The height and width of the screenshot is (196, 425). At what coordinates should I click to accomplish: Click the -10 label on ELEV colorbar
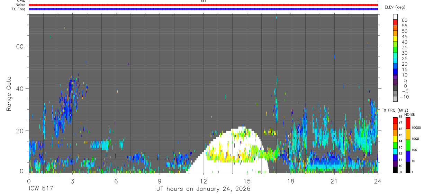[404, 97]
